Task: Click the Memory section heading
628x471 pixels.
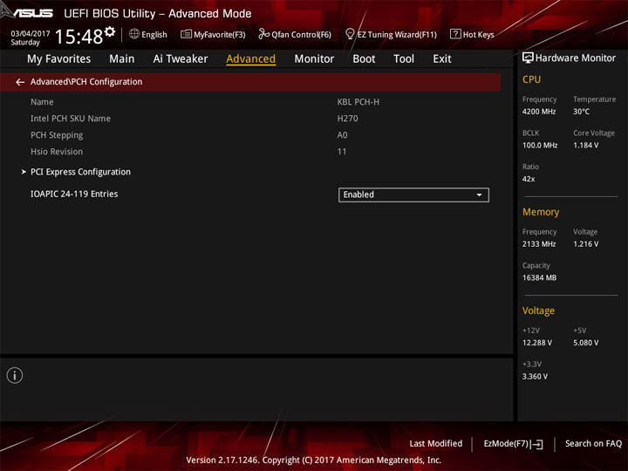Action: pyautogui.click(x=541, y=212)
